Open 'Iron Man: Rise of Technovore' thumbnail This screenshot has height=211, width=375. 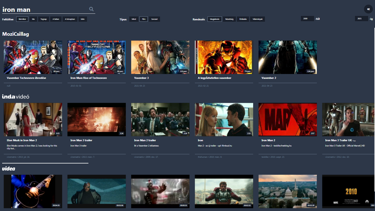(x=97, y=57)
